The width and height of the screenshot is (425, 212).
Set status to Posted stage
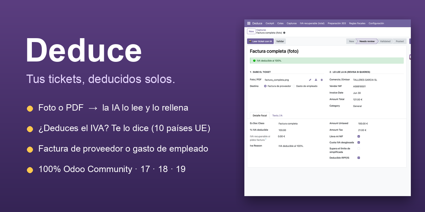coord(399,41)
